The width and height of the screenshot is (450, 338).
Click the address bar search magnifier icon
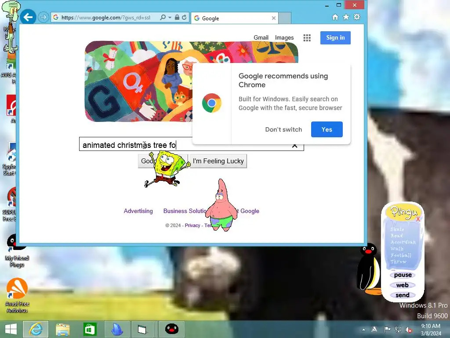pyautogui.click(x=163, y=17)
